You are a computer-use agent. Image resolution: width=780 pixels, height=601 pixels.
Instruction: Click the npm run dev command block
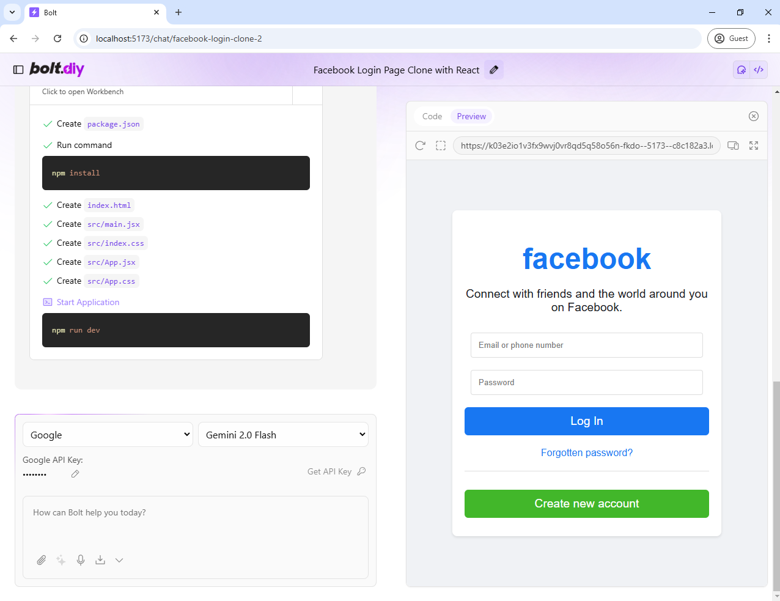176,330
